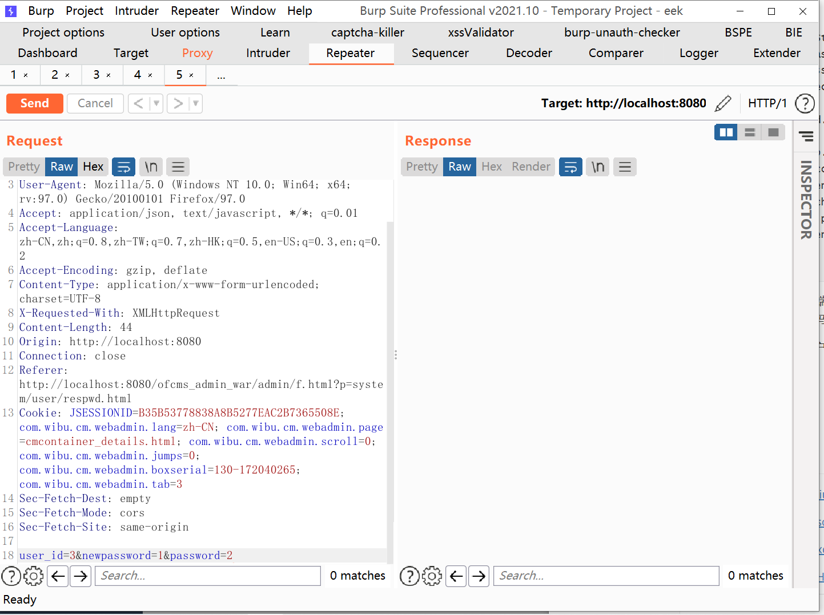Close Repeater tab 2
The image size is (824, 615).
[67, 75]
